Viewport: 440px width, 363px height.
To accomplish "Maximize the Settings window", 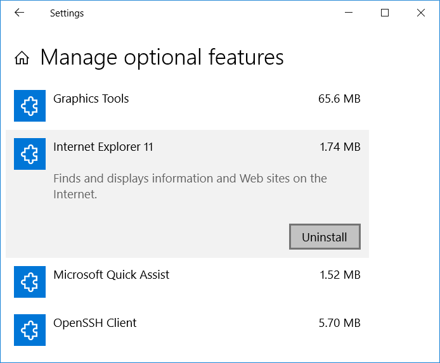I will tap(384, 13).
